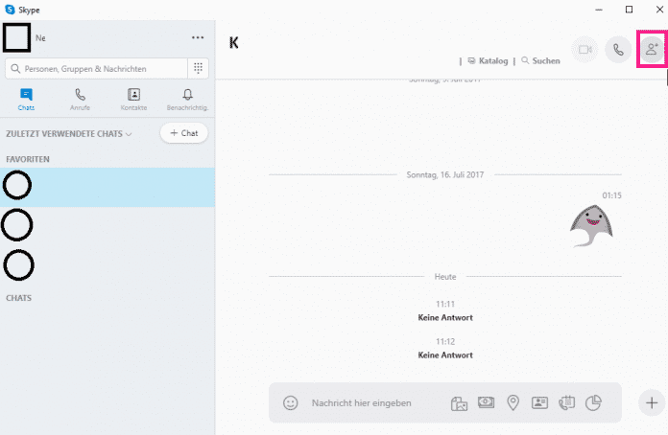Image resolution: width=668 pixels, height=435 pixels.
Task: Click the '+ Chat' button
Action: click(x=183, y=133)
